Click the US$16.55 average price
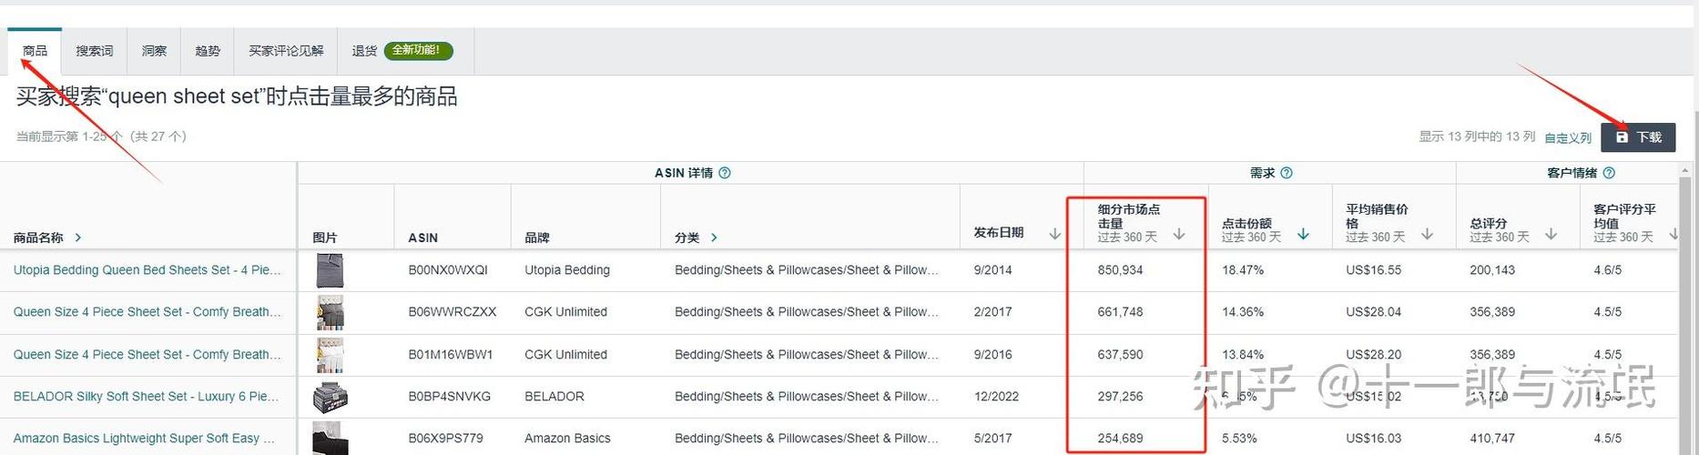Screen dimensions: 1699x455 (x=1374, y=270)
